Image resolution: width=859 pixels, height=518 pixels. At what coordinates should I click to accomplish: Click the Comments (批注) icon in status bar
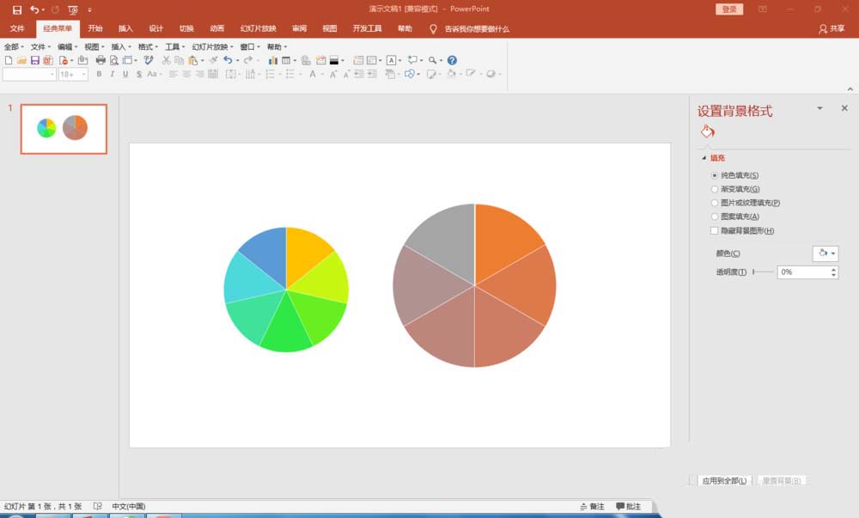629,507
